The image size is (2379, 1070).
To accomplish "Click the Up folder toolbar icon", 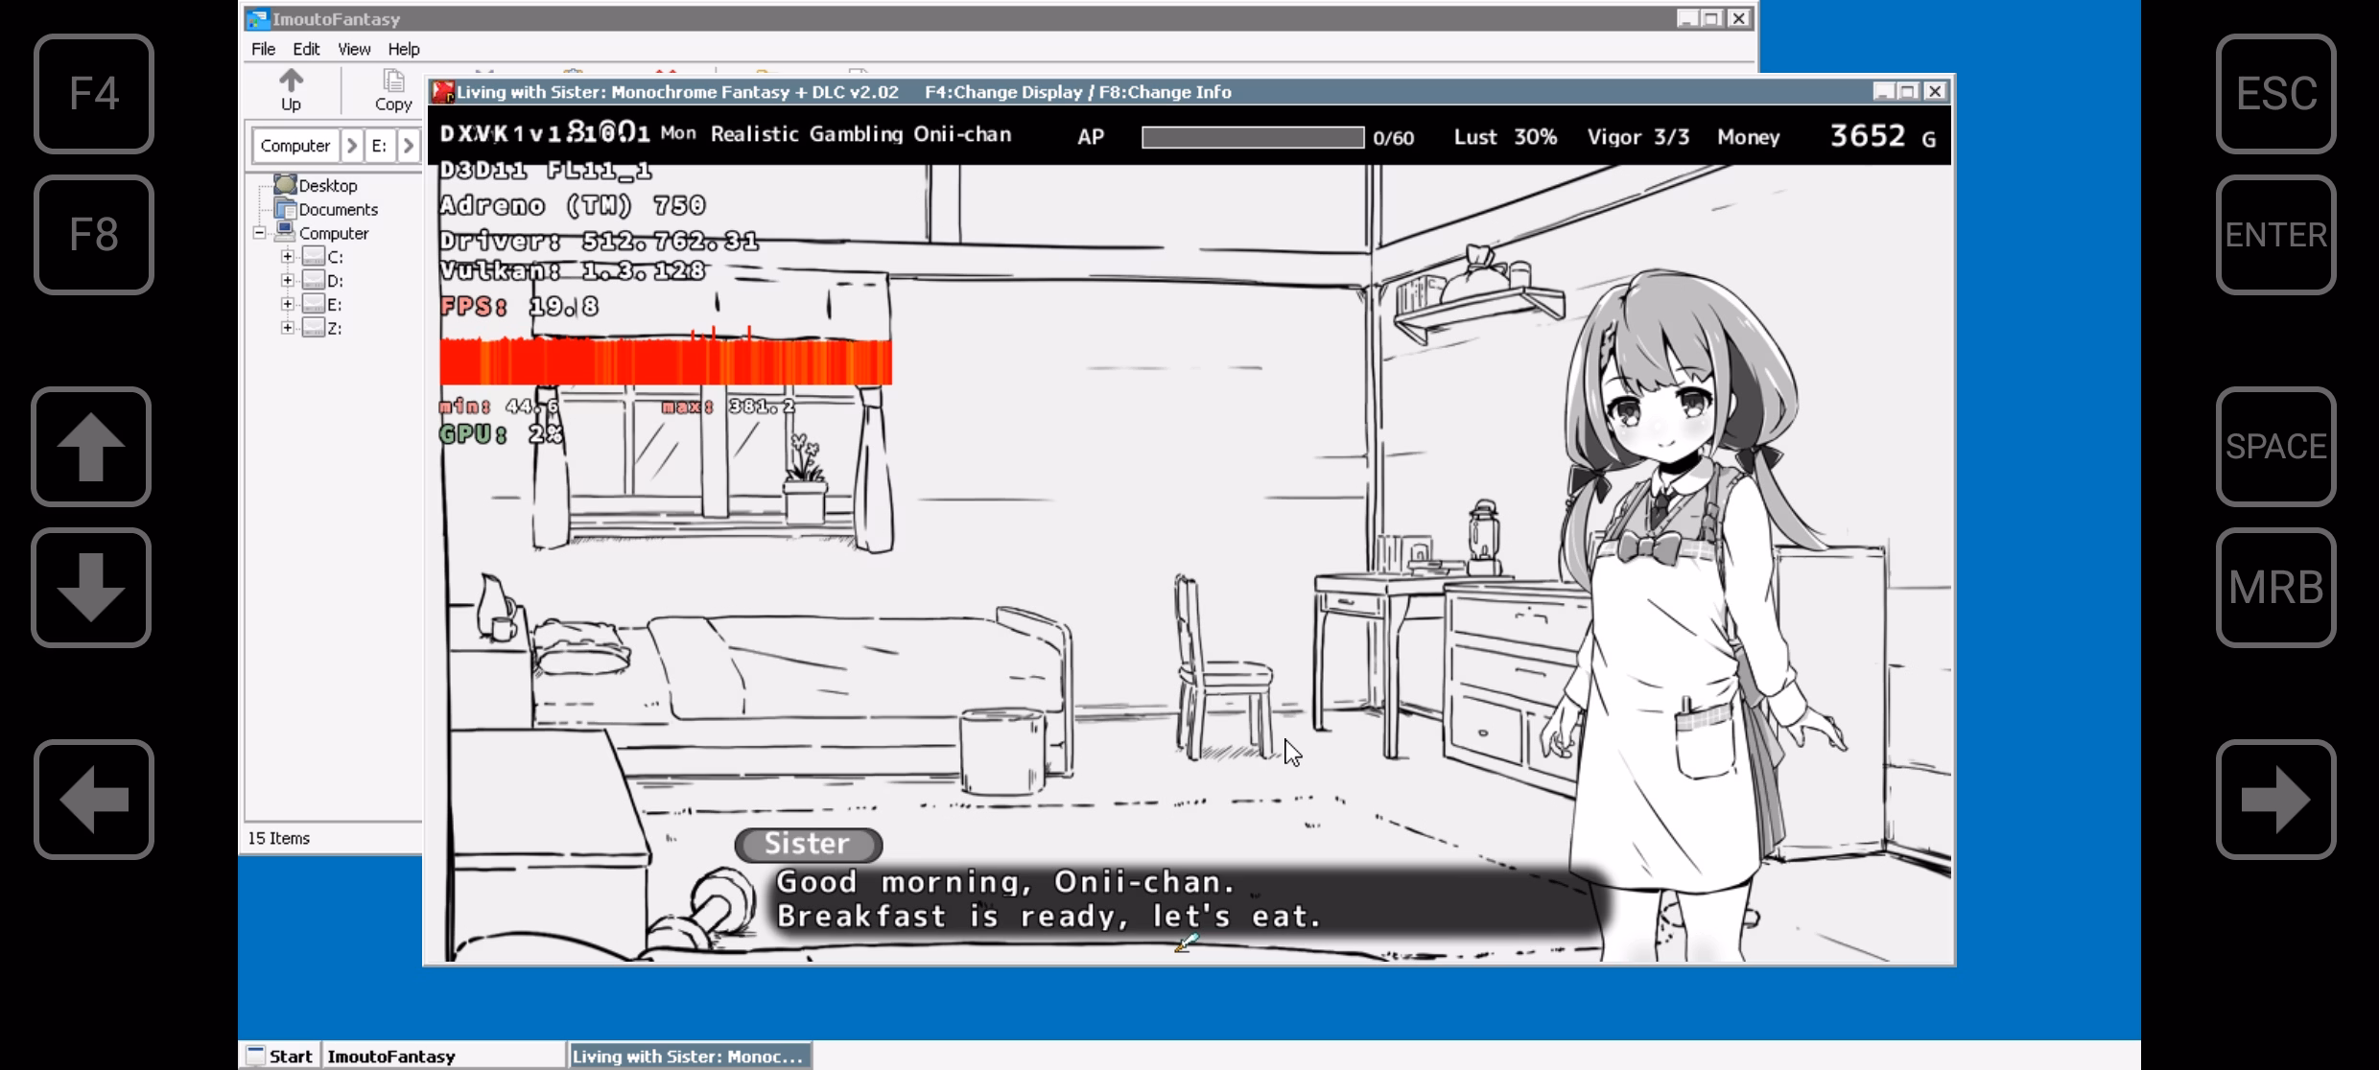I will pyautogui.click(x=291, y=89).
